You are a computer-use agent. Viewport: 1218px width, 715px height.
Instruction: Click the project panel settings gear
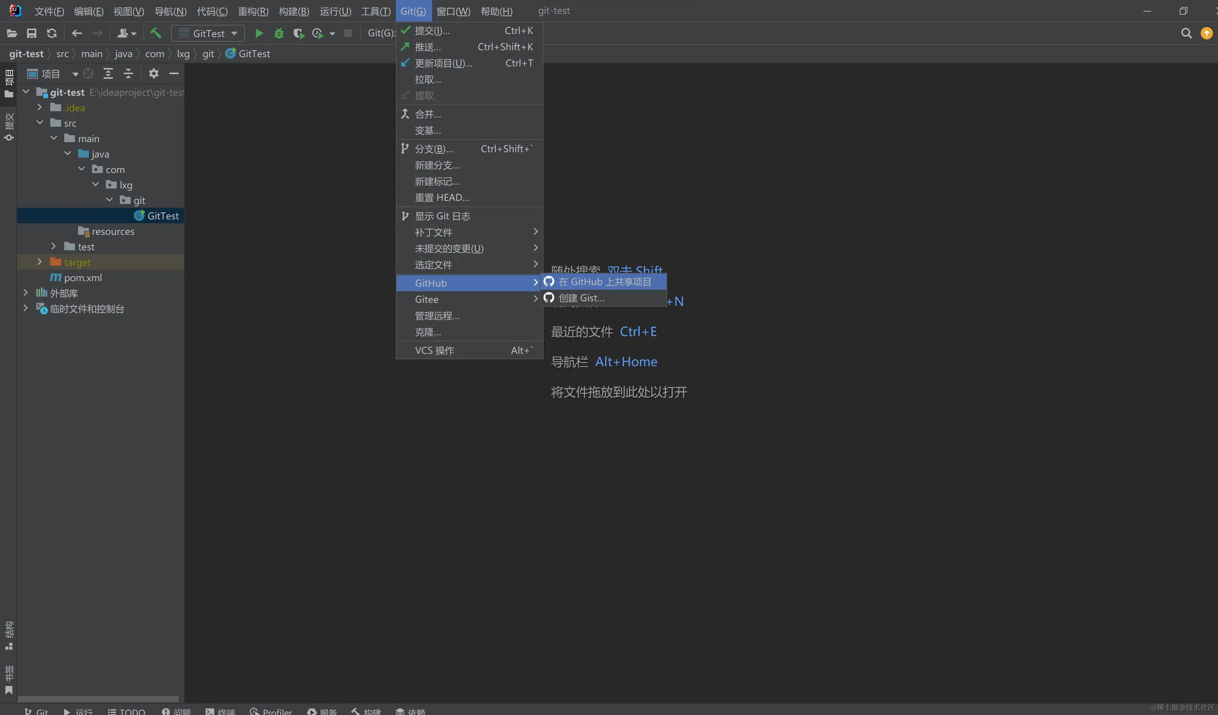tap(154, 73)
